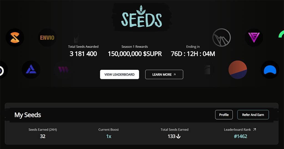
Task: Open the ENVIO project logo
Action: 47,38
